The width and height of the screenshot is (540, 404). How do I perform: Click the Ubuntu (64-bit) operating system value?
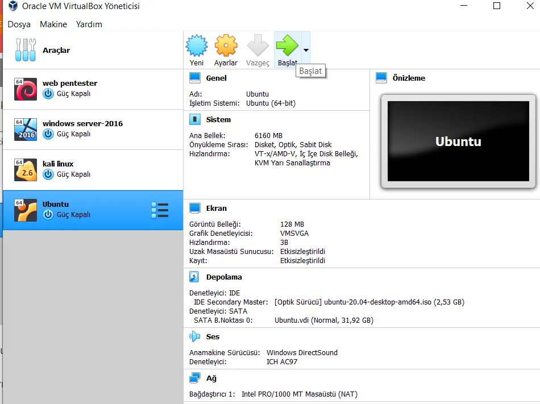click(x=271, y=103)
